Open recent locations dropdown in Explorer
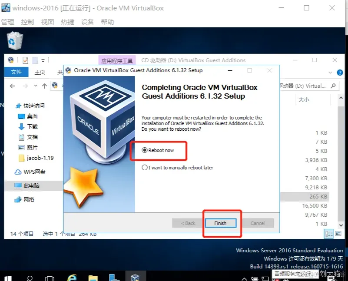 [36, 86]
